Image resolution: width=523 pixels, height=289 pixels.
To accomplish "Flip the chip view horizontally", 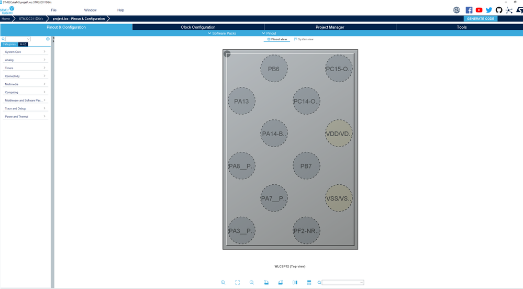I will [295, 282].
